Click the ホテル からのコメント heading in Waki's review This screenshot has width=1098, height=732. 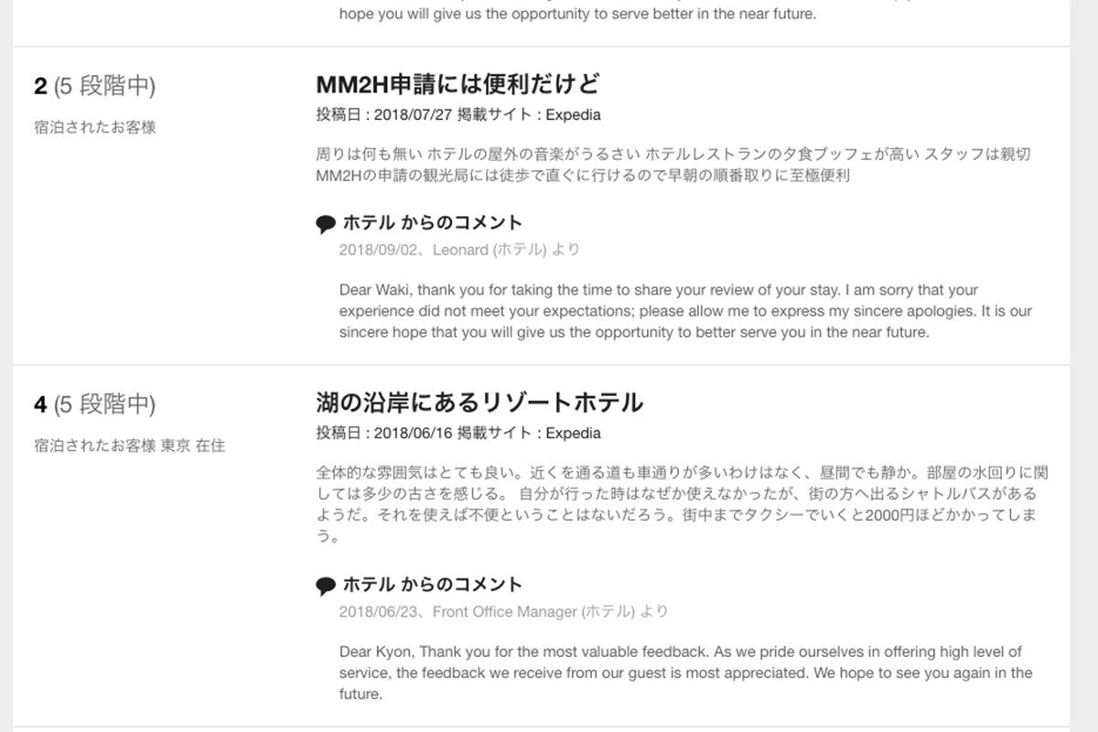433,222
